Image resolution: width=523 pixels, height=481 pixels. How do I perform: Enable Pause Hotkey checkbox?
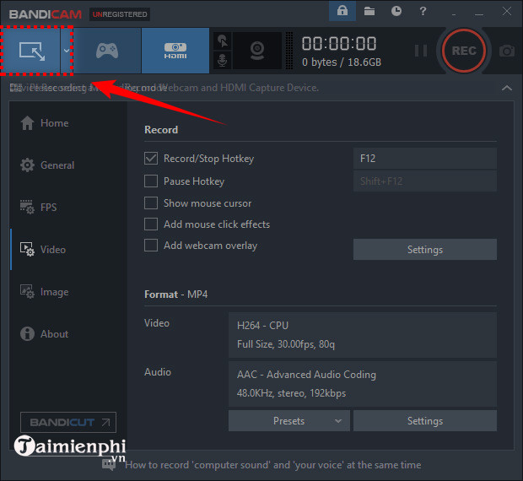click(x=151, y=181)
